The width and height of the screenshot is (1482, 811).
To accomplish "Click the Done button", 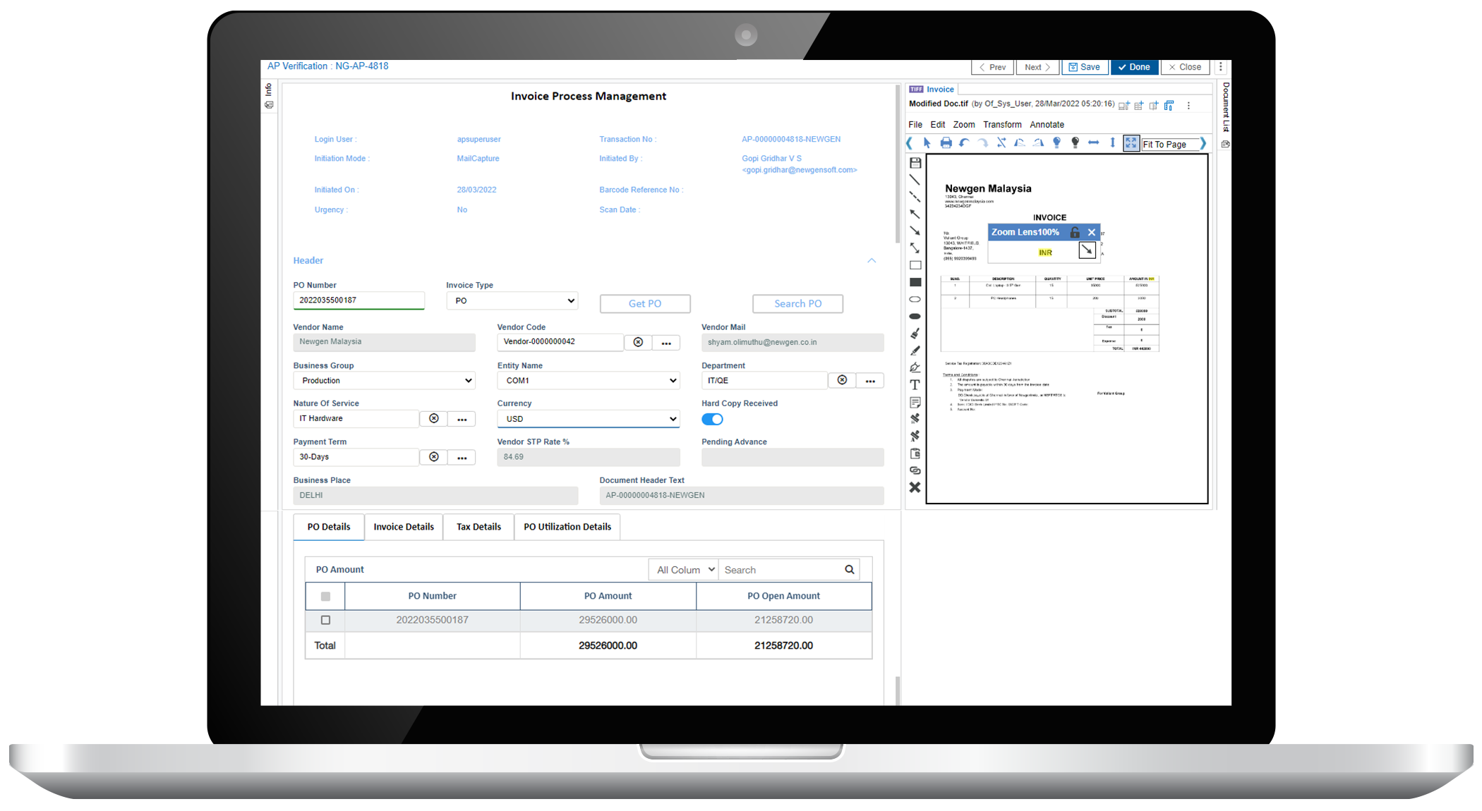I will point(1135,67).
